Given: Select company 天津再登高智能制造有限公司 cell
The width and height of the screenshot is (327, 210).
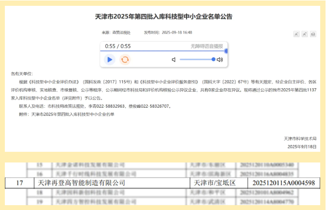Looking at the screenshot, I should 81,183.
